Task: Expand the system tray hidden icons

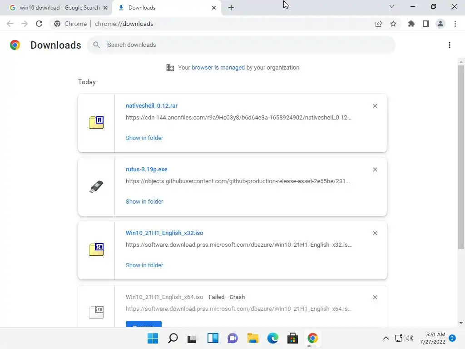Action: pyautogui.click(x=386, y=338)
